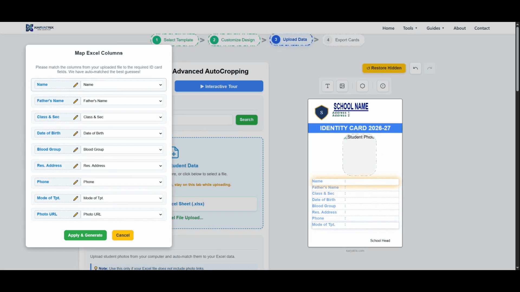Image resolution: width=520 pixels, height=292 pixels.
Task: Go to step 1 Select Template
Action: (x=174, y=40)
